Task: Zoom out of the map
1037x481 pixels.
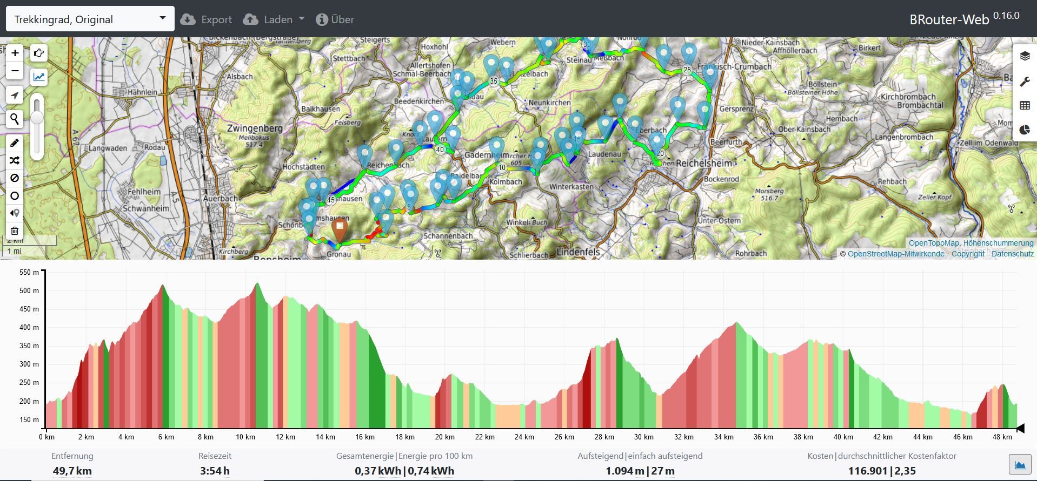Action: coord(15,71)
